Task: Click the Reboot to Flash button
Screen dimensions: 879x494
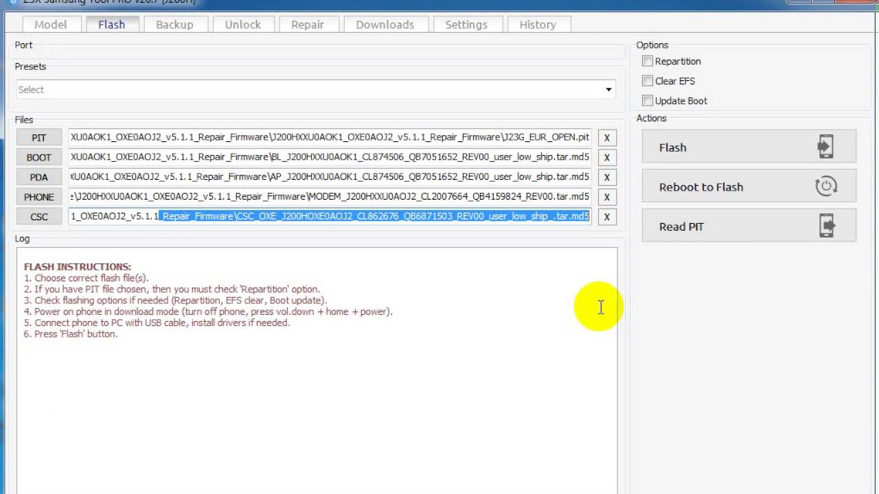Action: tap(749, 187)
